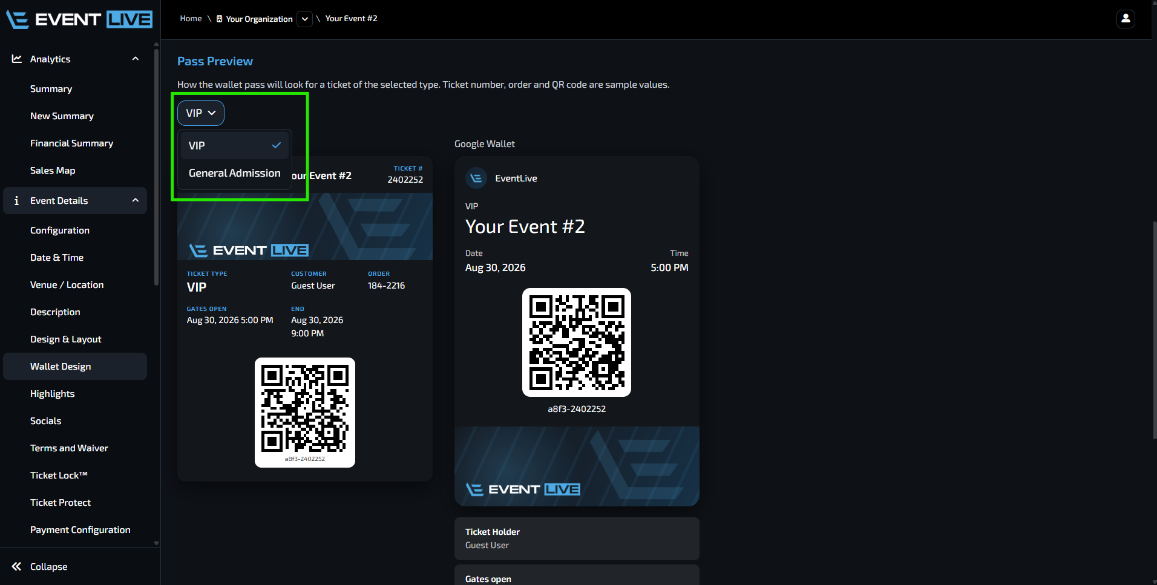Screen dimensions: 1157x585
Task: Select the VIP option in the open list
Action: (x=235, y=145)
